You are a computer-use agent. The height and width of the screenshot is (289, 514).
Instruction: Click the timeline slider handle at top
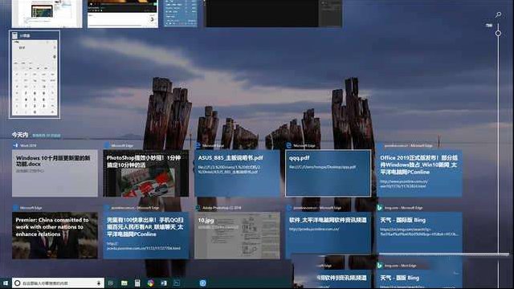click(498, 33)
